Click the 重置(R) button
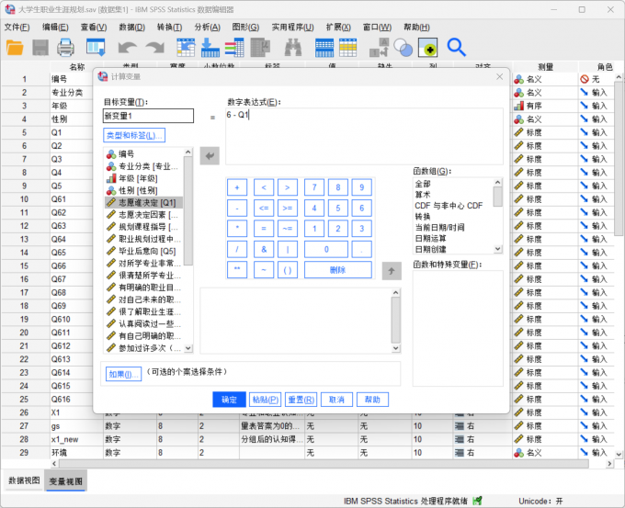This screenshot has height=508, width=625. click(x=301, y=400)
